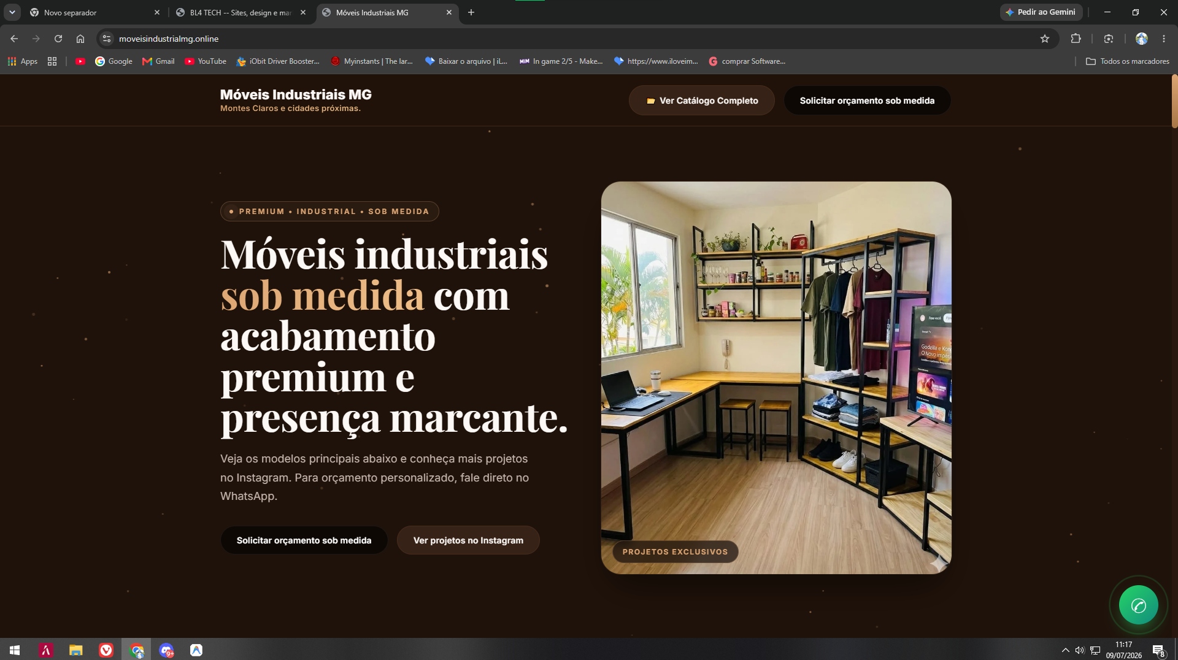Click hero Solicitar orçamento sob medida button

coord(304,540)
